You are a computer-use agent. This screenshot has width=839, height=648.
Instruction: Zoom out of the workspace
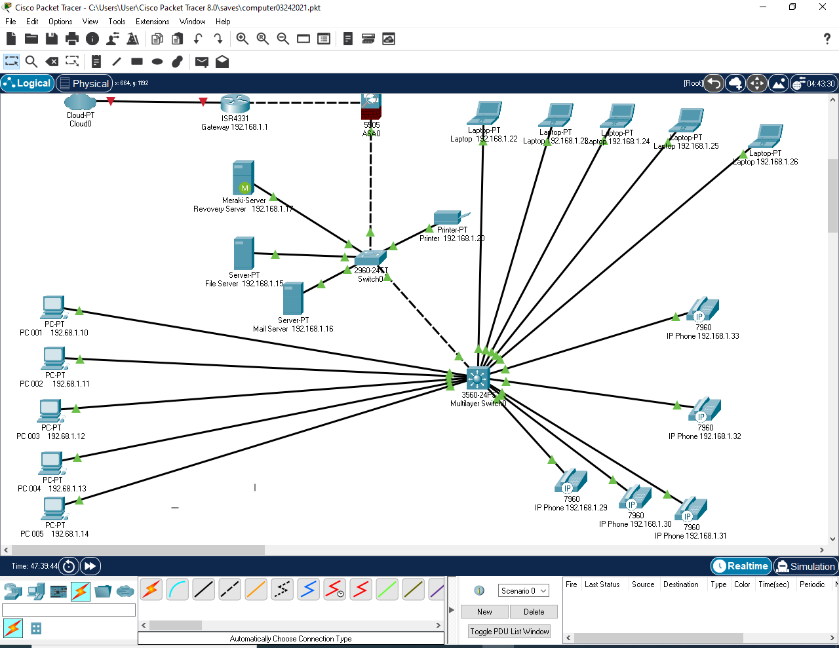coord(283,39)
